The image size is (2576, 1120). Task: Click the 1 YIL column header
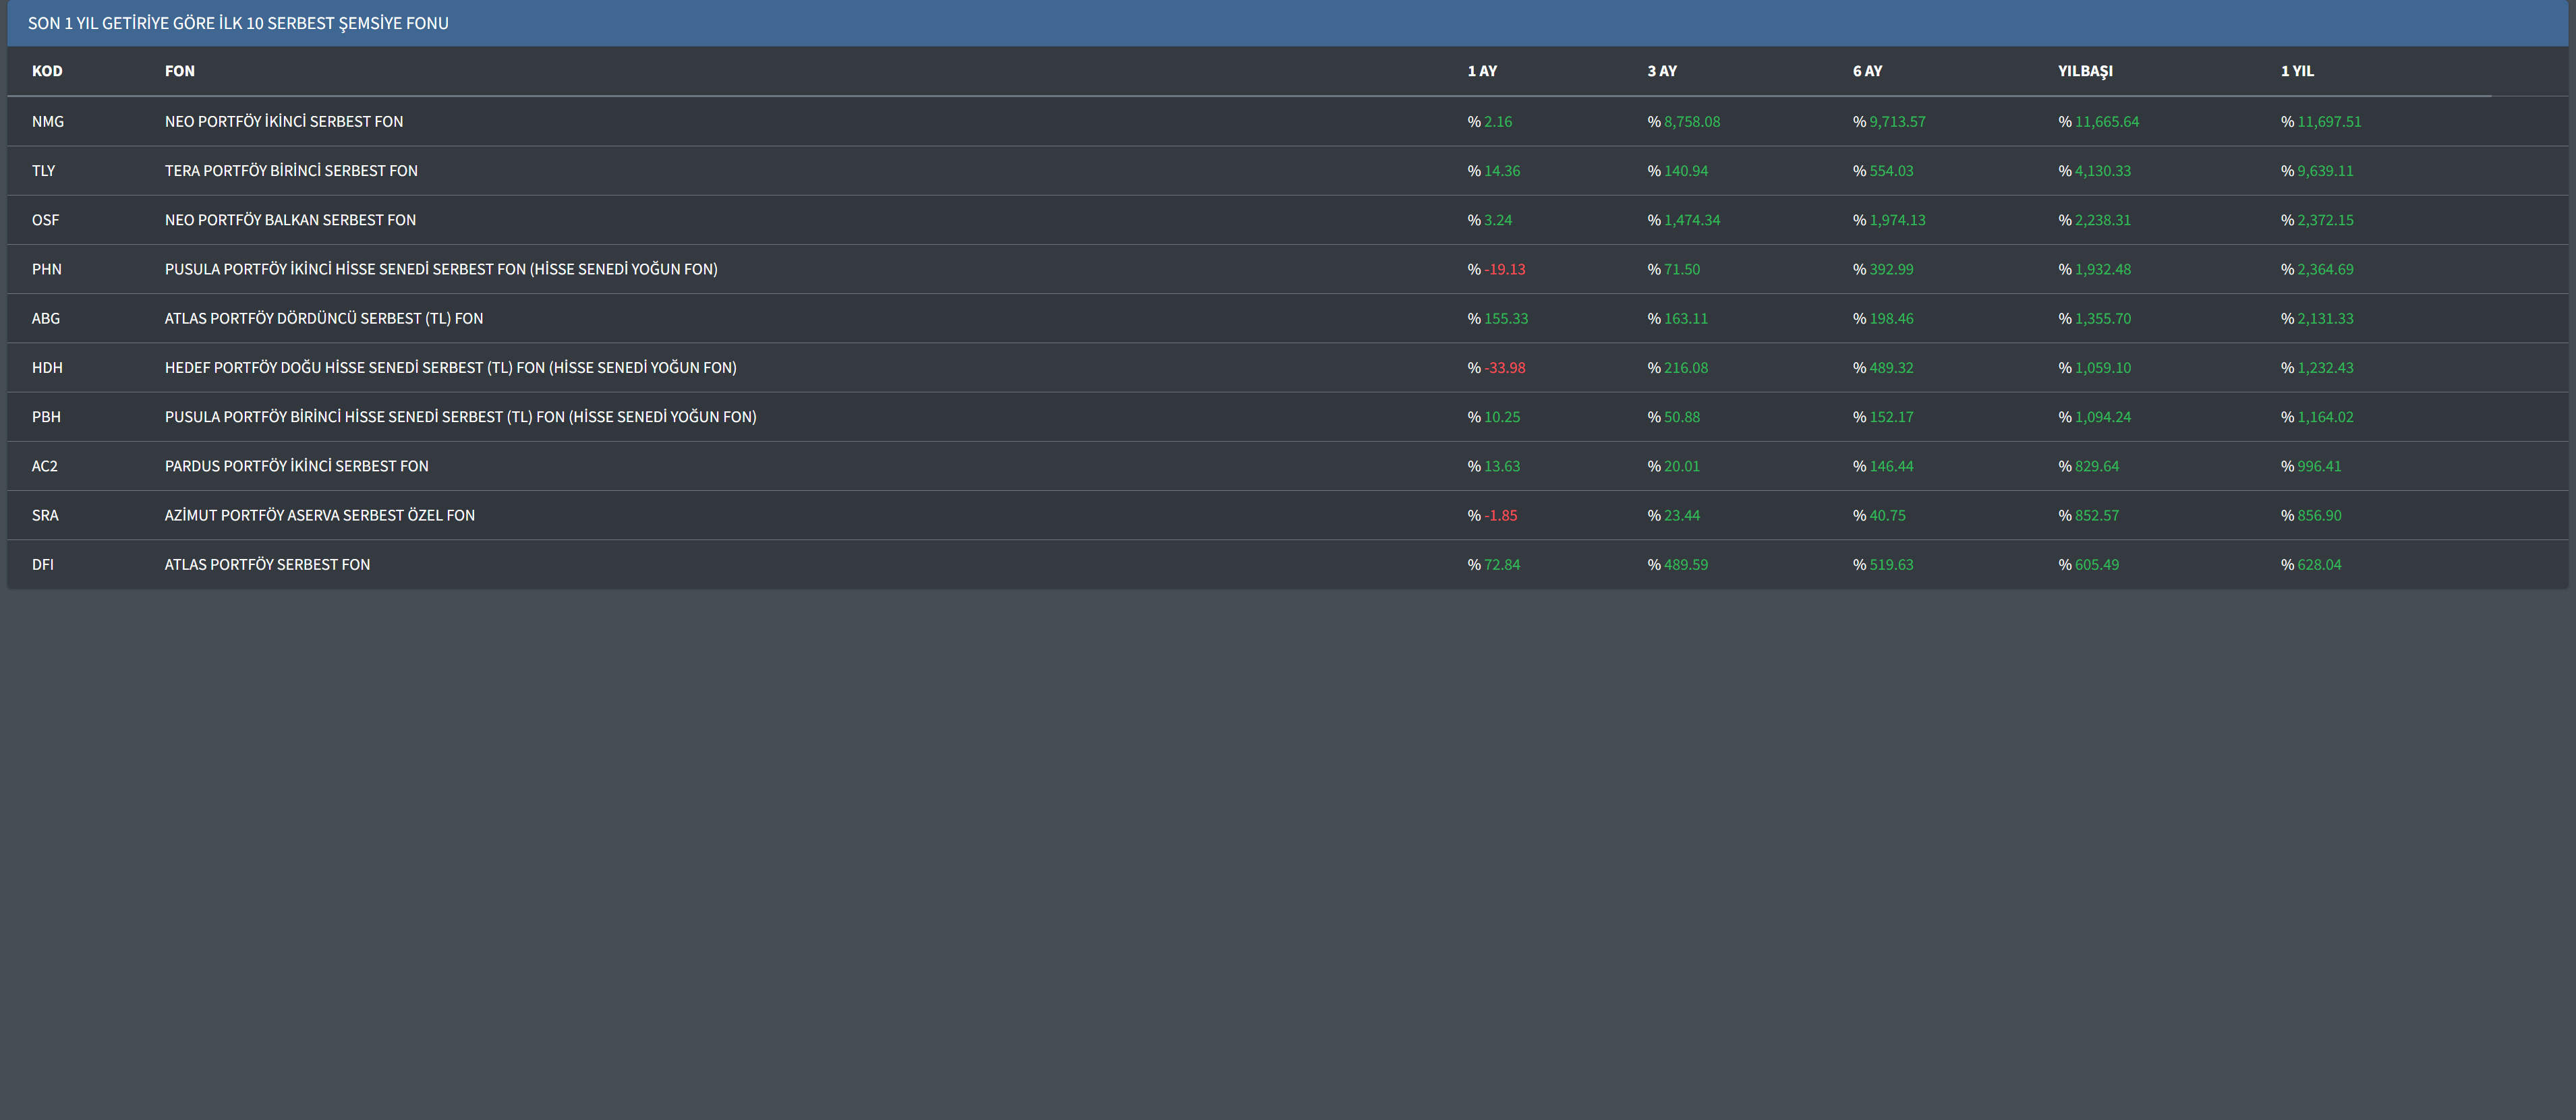pyautogui.click(x=2297, y=71)
